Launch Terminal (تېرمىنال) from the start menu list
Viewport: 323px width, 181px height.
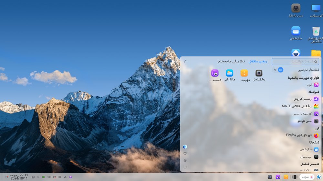tap(316, 157)
